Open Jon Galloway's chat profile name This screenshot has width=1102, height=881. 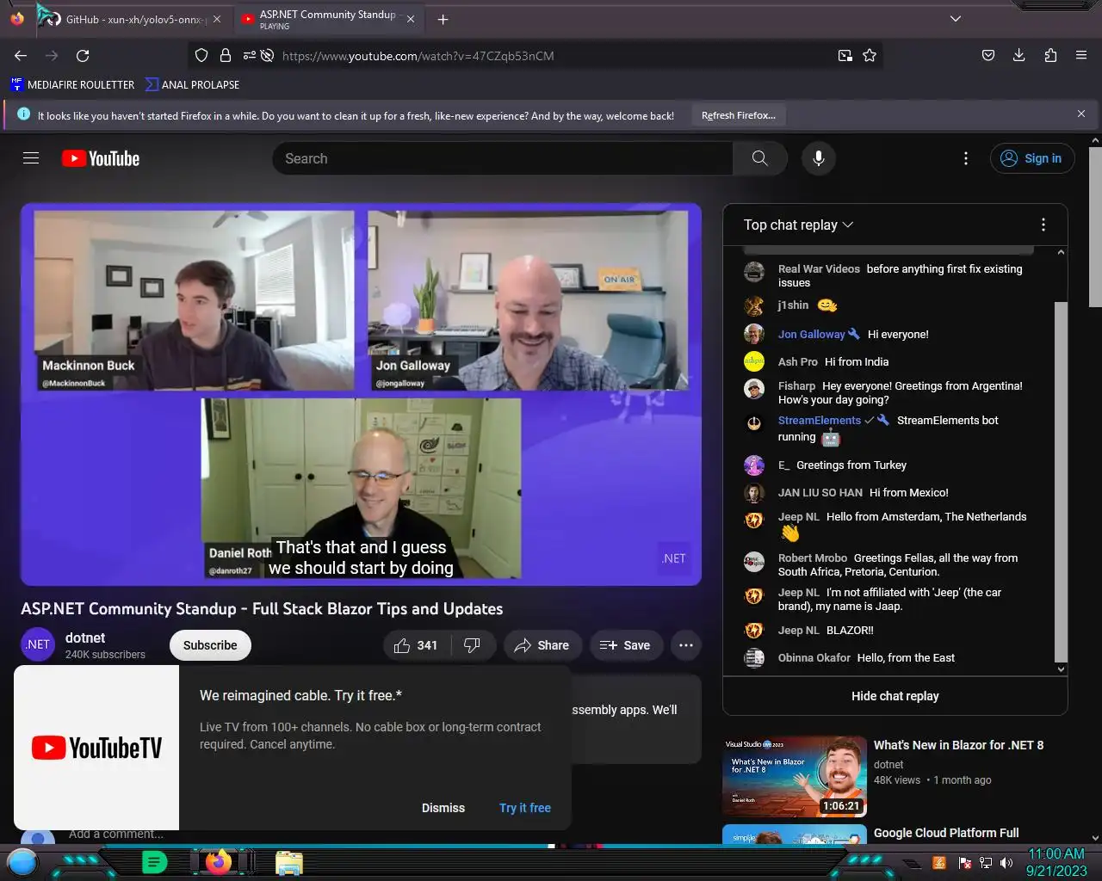coord(811,334)
